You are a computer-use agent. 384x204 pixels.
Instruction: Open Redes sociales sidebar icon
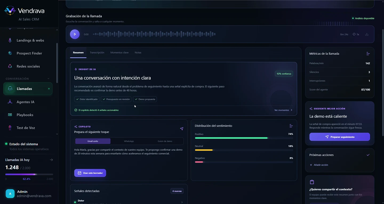[x=10, y=66]
